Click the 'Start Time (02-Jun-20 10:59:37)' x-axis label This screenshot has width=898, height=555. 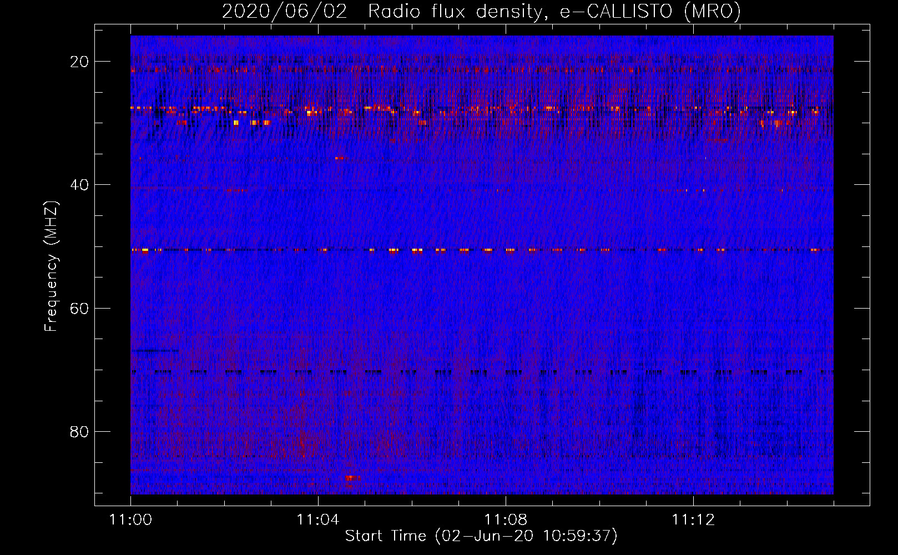click(481, 536)
